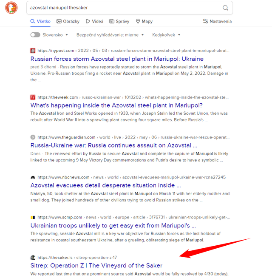Switch to the Mapy tab

pyautogui.click(x=144, y=21)
